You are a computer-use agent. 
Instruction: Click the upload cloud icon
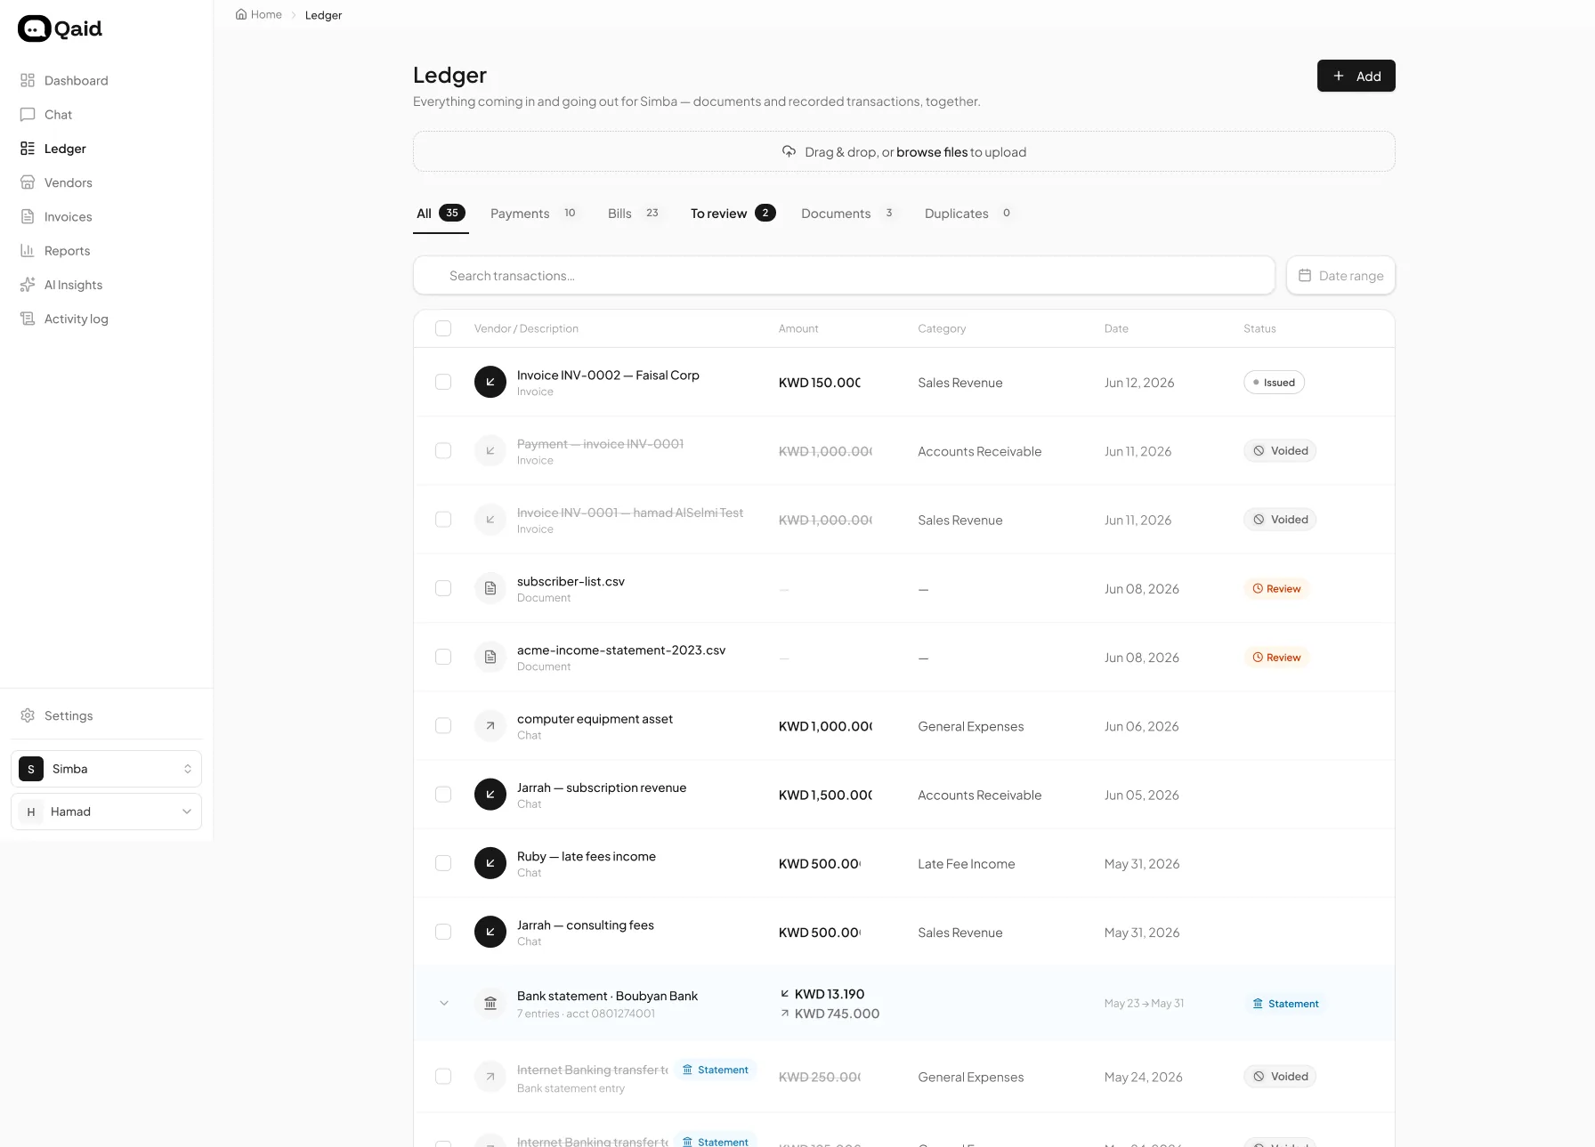coord(789,151)
